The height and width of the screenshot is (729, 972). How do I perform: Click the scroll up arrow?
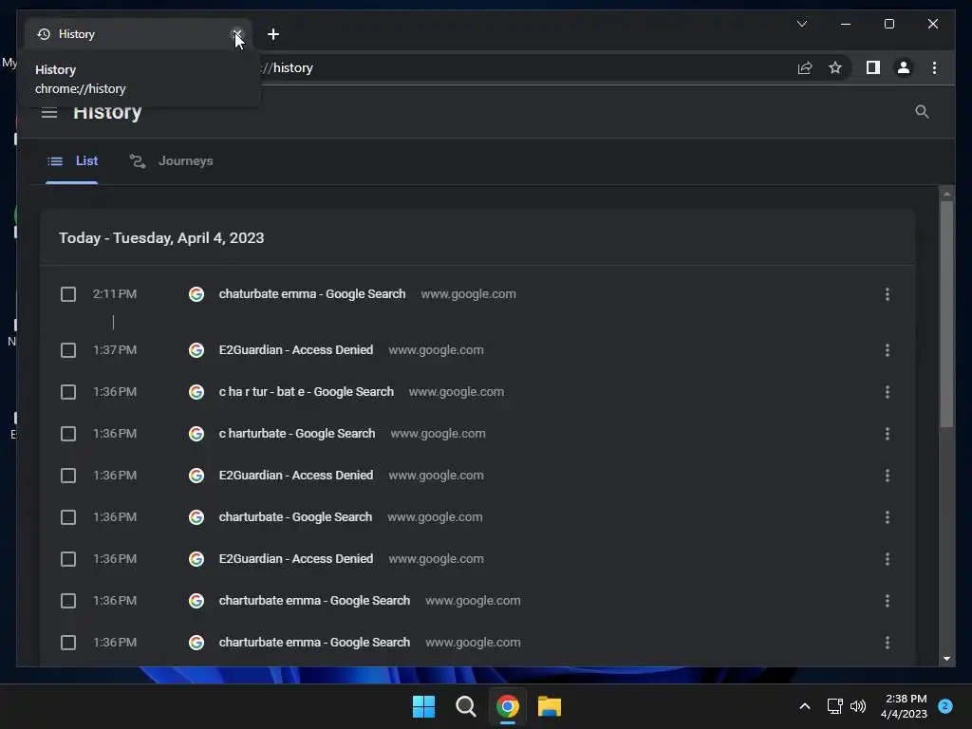tap(946, 194)
